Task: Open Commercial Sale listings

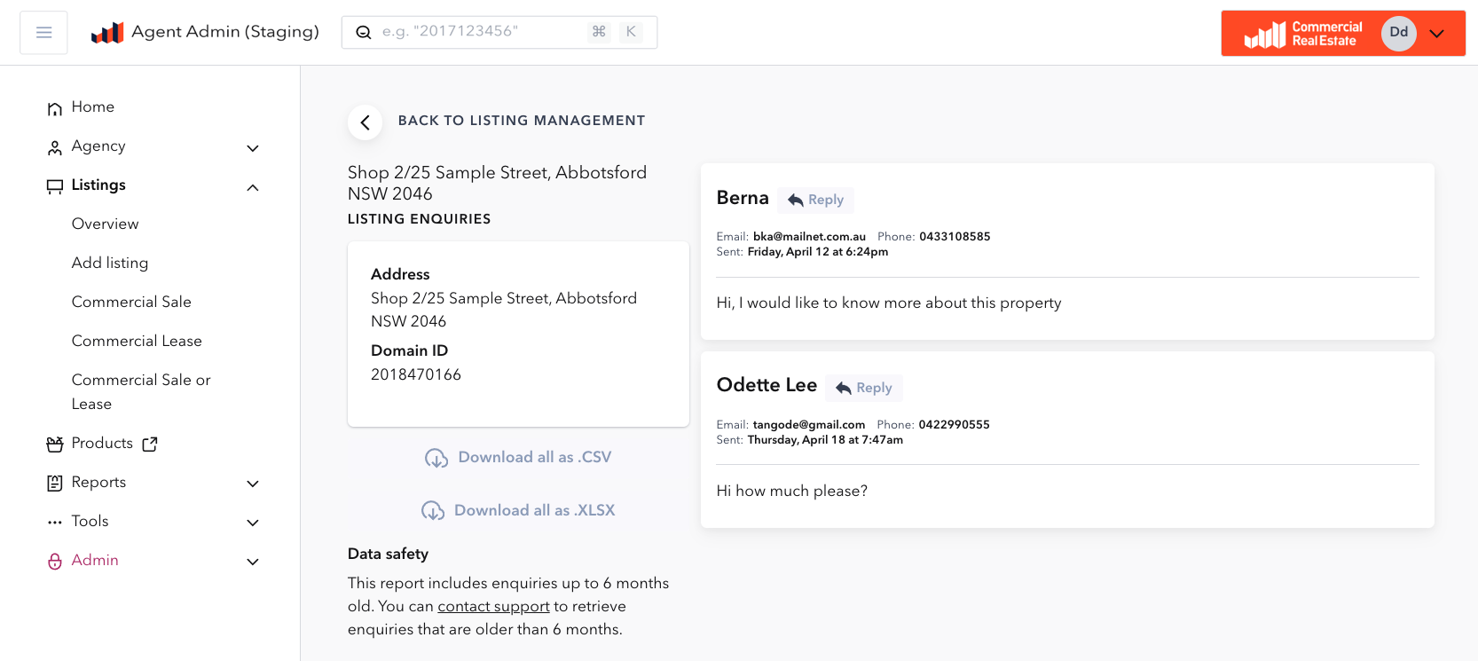Action: point(131,303)
